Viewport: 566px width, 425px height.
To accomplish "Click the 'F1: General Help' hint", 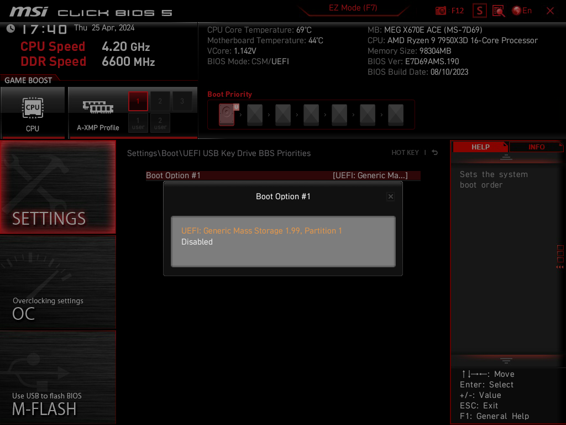I will click(494, 416).
